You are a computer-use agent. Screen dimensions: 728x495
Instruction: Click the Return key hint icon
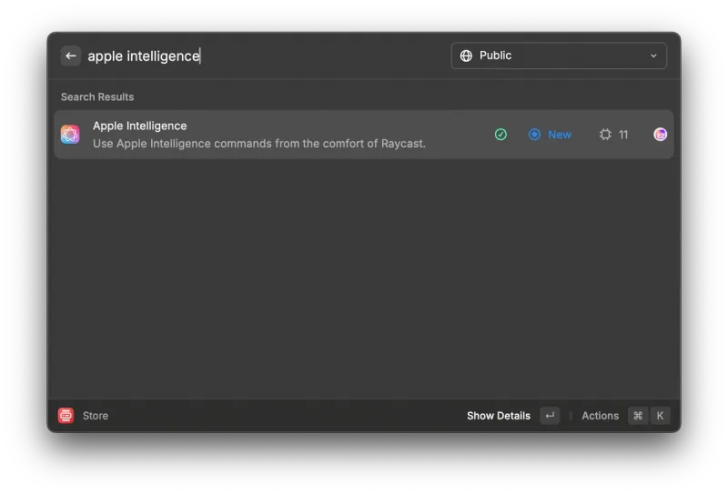[550, 416]
